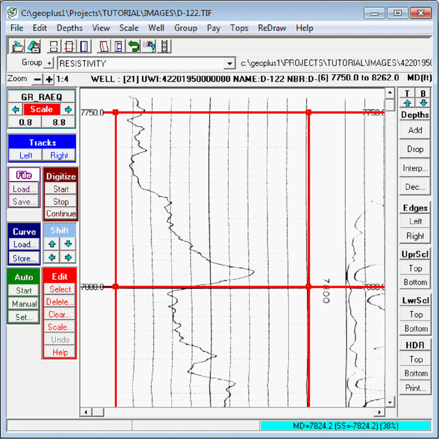This screenshot has width=439, height=439.
Task: Click the red dashed depth lines toolbar icon
Action: (x=69, y=46)
